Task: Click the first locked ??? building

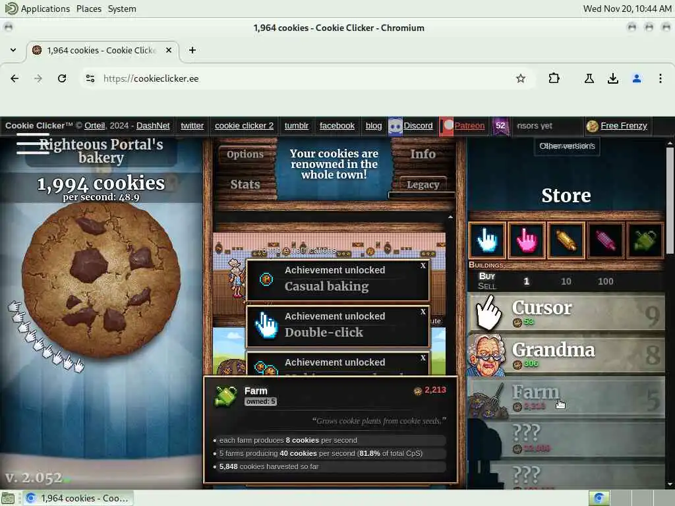Action: click(x=566, y=439)
